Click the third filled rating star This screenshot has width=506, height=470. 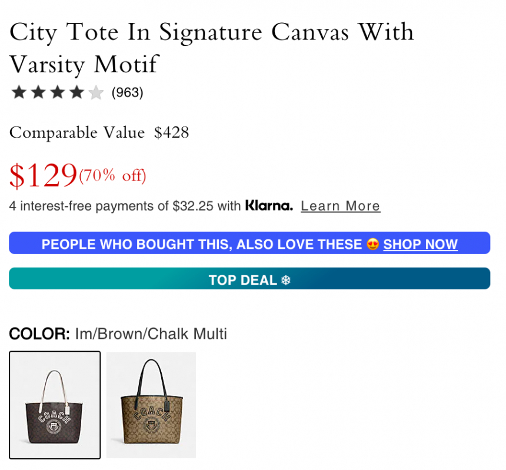coord(57,92)
